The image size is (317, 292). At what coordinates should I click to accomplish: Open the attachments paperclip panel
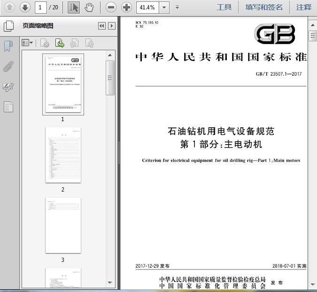coord(8,67)
